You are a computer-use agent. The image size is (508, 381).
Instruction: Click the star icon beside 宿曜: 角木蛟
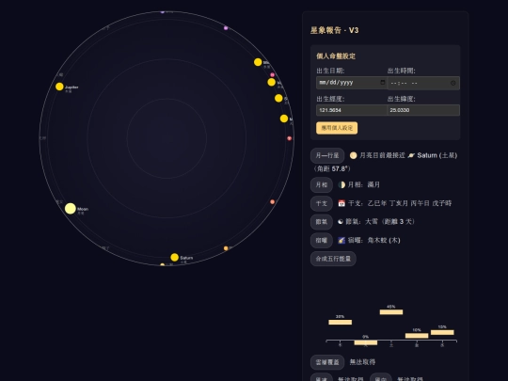coord(341,240)
